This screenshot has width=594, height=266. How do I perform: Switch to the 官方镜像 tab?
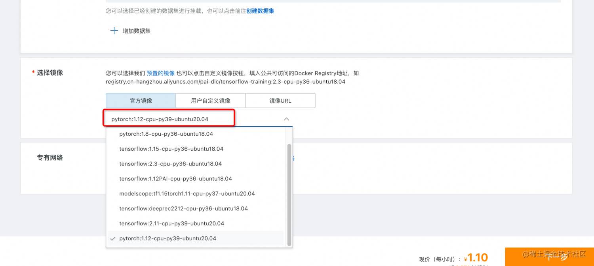[x=141, y=101]
